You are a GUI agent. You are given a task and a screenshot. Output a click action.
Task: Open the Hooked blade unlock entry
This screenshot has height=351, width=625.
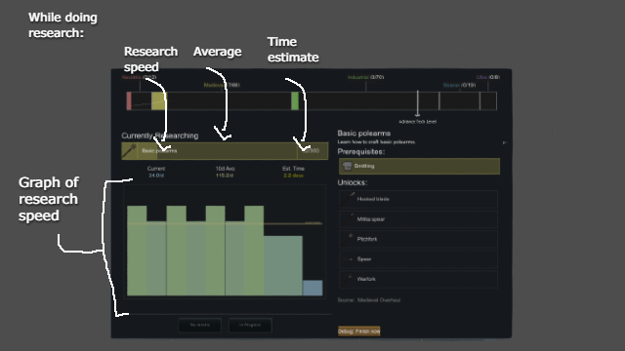pyautogui.click(x=418, y=199)
